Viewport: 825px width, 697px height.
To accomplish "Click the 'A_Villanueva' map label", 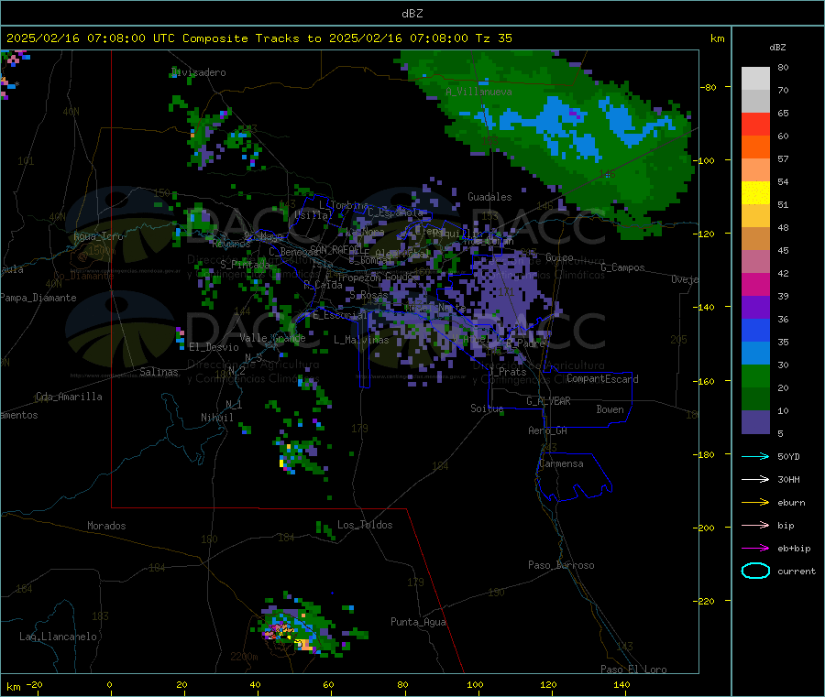I will (478, 92).
